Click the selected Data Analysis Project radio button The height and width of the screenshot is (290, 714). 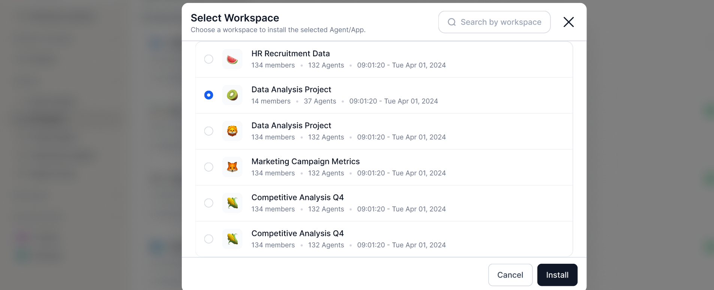click(208, 95)
